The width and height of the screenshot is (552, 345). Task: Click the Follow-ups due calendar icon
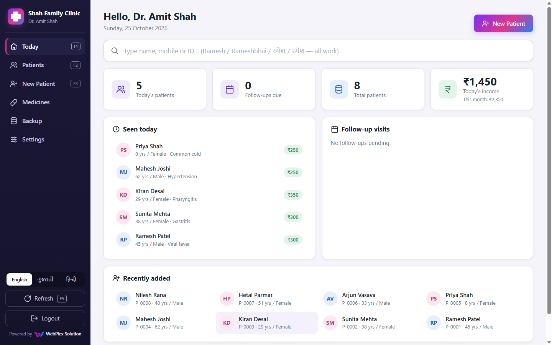tap(230, 89)
